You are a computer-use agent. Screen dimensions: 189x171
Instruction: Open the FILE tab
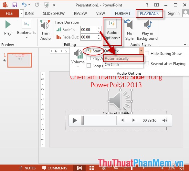click(9, 13)
